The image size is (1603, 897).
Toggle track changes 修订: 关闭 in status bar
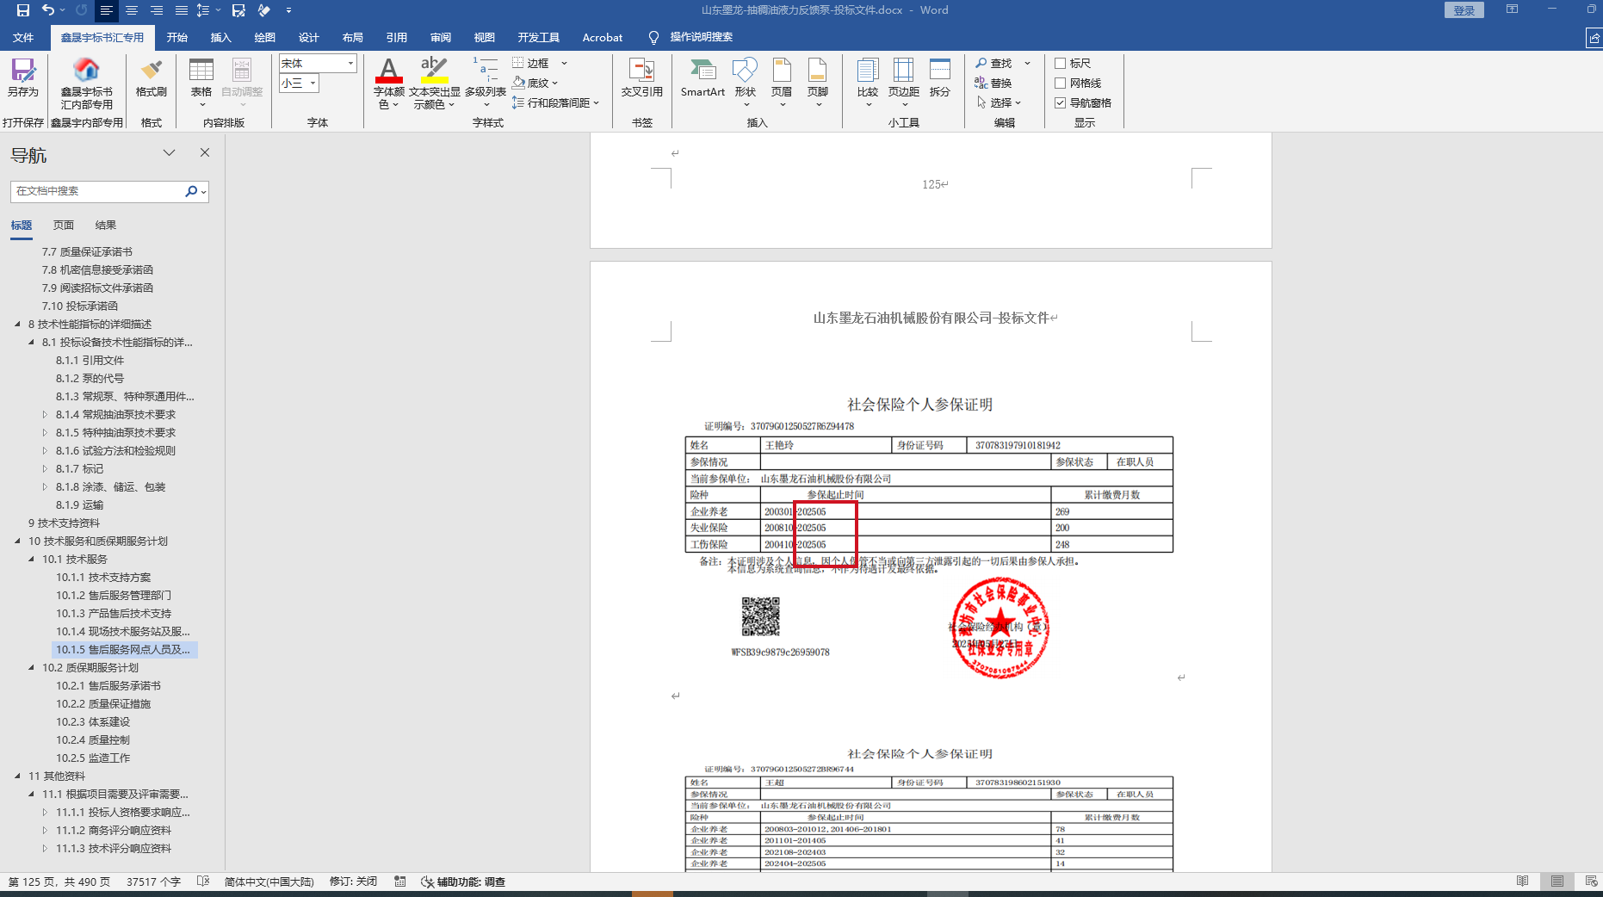pyautogui.click(x=353, y=882)
